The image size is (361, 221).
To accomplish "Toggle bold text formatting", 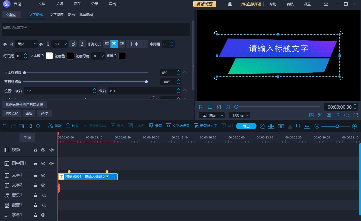I will click(73, 44).
